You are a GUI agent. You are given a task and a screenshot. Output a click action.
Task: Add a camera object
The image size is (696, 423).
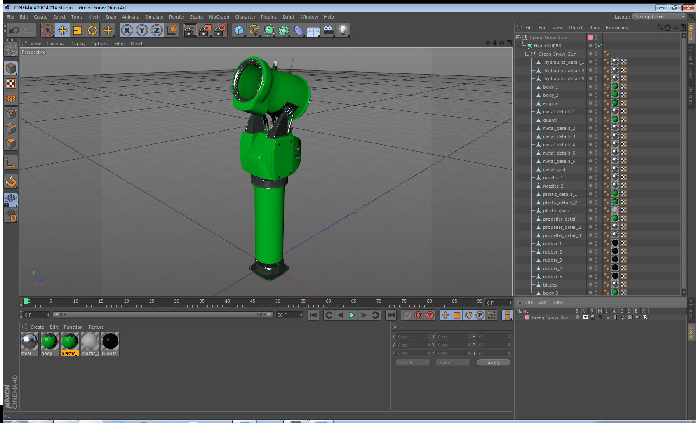click(x=328, y=30)
